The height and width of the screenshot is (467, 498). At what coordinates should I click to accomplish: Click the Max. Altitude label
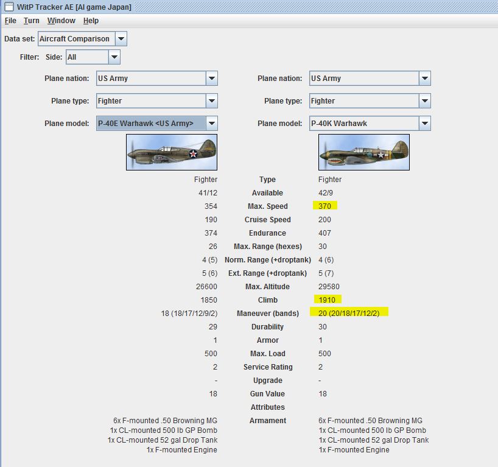[x=267, y=287]
